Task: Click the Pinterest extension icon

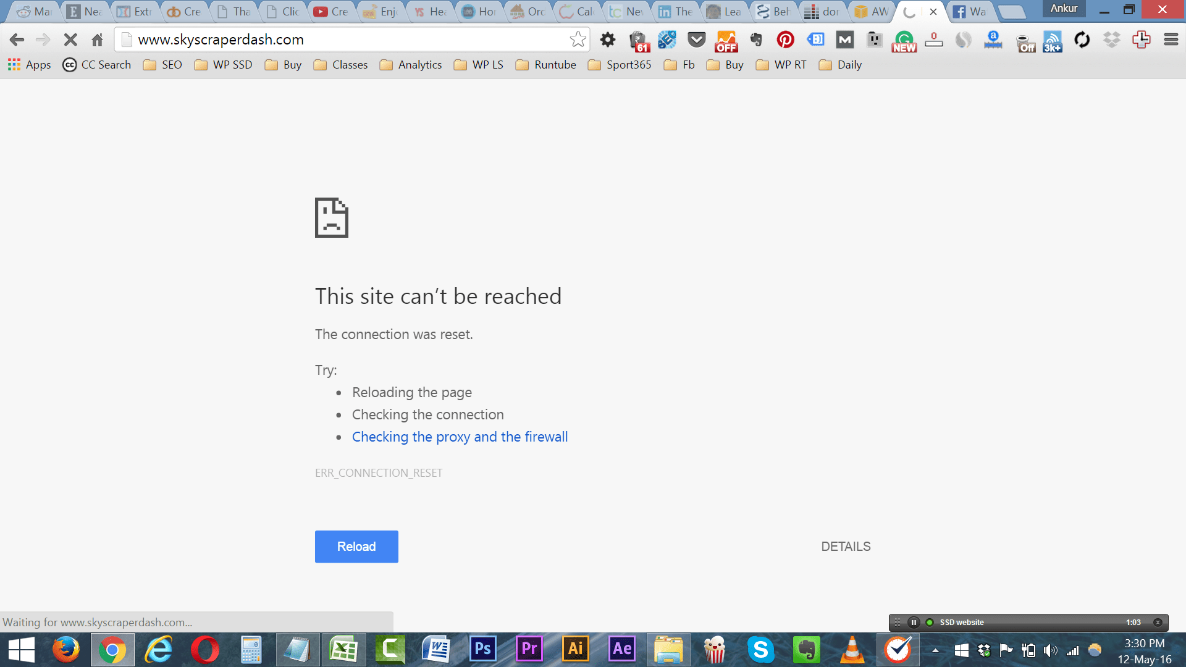Action: click(x=786, y=40)
